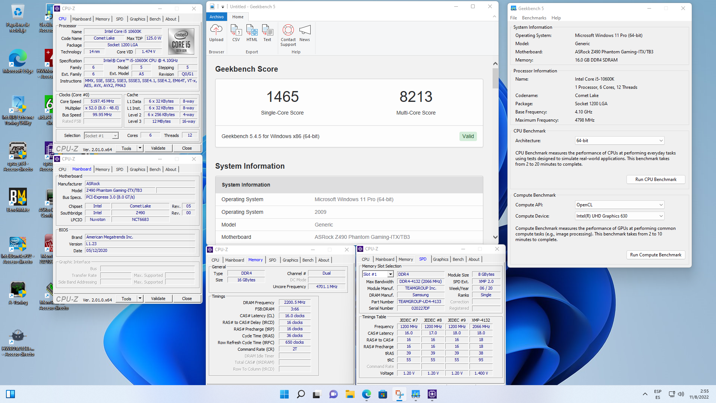
Task: Switch to Bench tab in top CPU-Z
Action: (155, 19)
